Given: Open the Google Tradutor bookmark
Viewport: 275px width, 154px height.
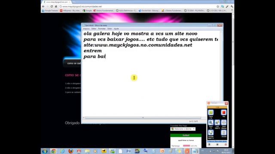Looking at the screenshot, I should click(x=50, y=11).
